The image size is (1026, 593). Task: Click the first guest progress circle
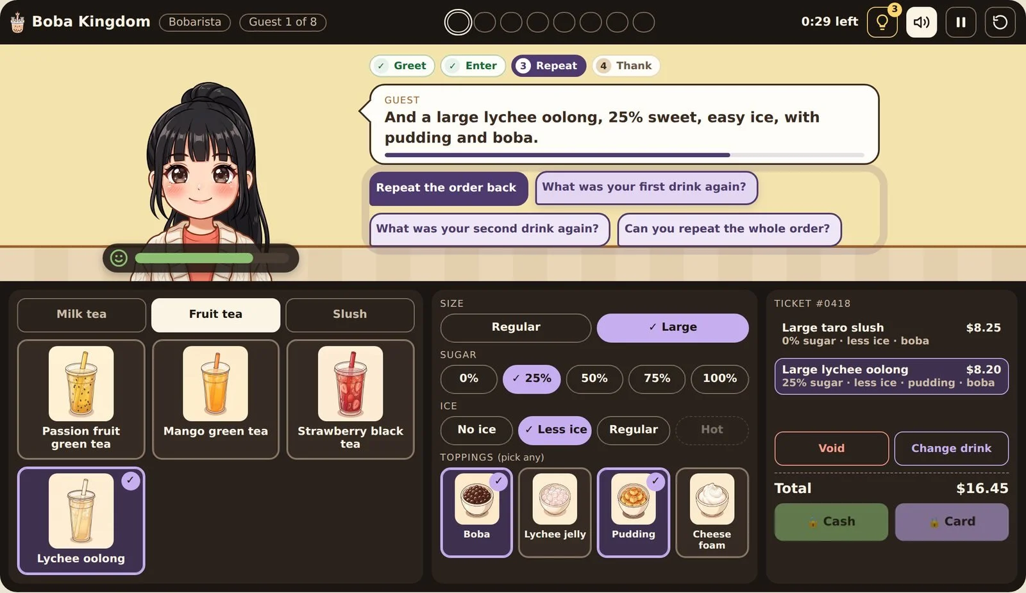click(458, 22)
